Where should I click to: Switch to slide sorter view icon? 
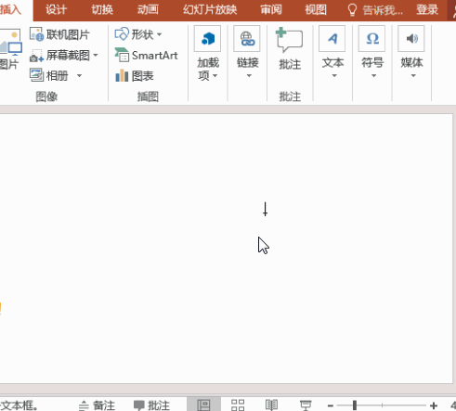click(238, 405)
